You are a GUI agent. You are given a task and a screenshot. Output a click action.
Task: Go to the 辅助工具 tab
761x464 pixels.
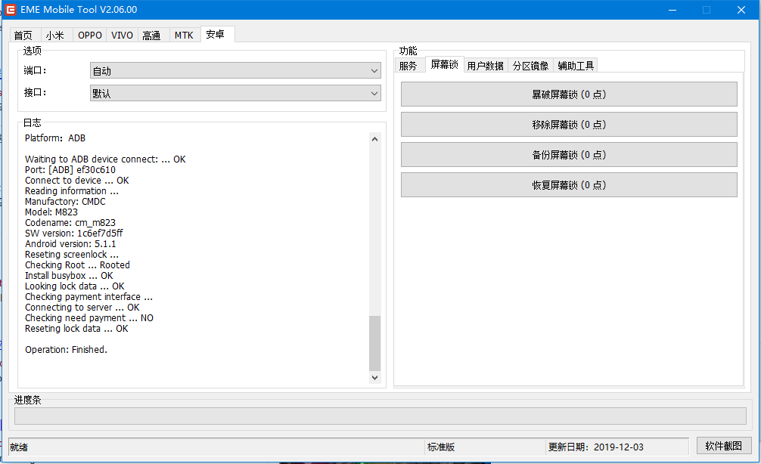coord(576,66)
